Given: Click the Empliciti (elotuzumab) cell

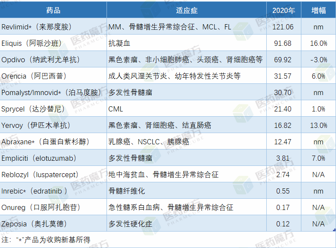Looking at the screenshot, I should point(39,158).
